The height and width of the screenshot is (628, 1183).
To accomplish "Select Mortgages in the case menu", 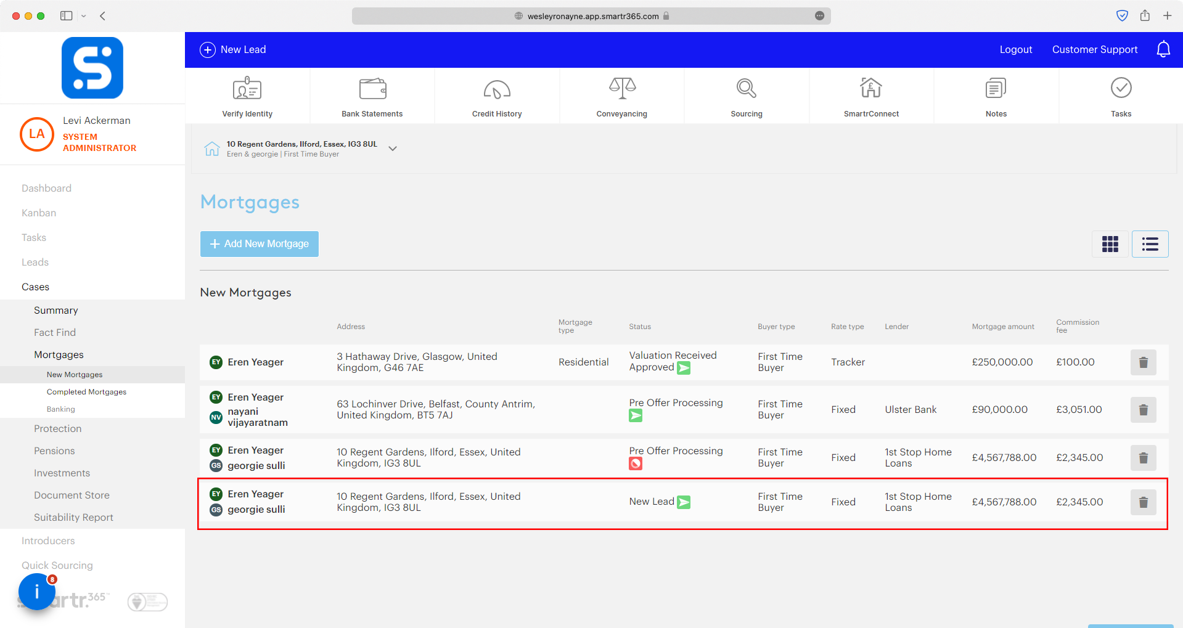I will pos(59,355).
